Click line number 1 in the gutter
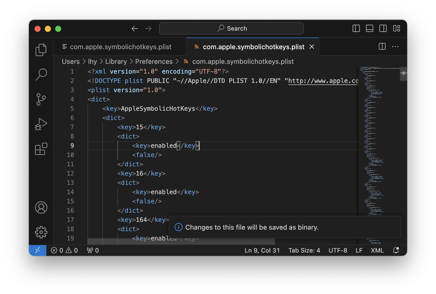This screenshot has width=436, height=294. pos(72,72)
